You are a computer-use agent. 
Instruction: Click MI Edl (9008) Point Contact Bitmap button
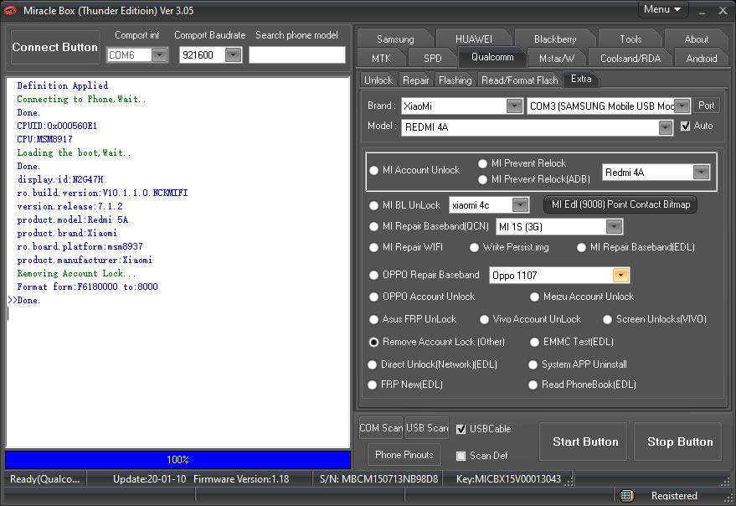tap(620, 204)
